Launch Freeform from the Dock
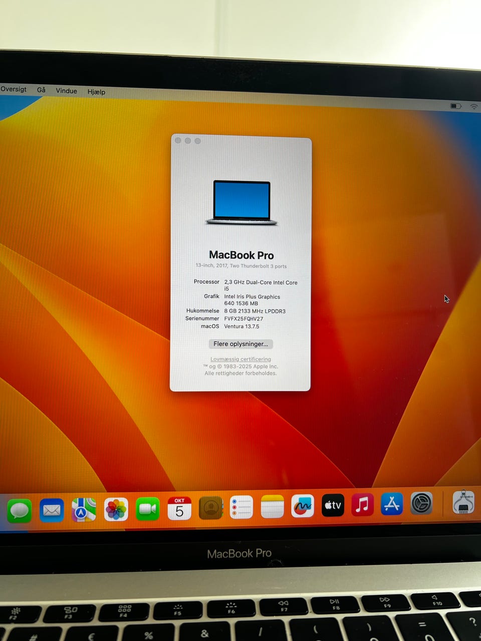Screen dimensions: 481x641 (302, 506)
